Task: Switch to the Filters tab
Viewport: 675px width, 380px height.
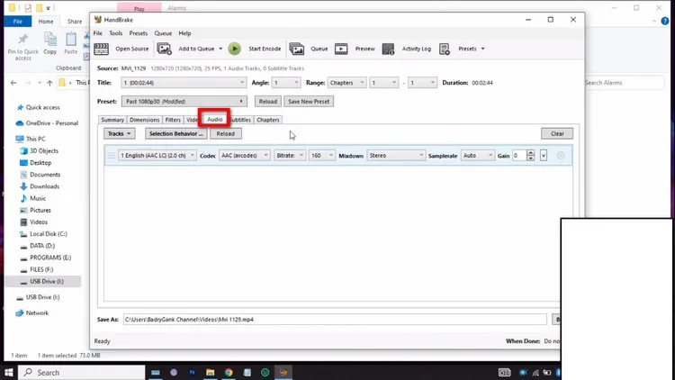Action: point(173,120)
